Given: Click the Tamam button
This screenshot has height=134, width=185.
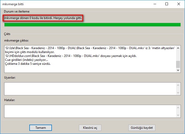Looking at the screenshot, I should point(40,128).
